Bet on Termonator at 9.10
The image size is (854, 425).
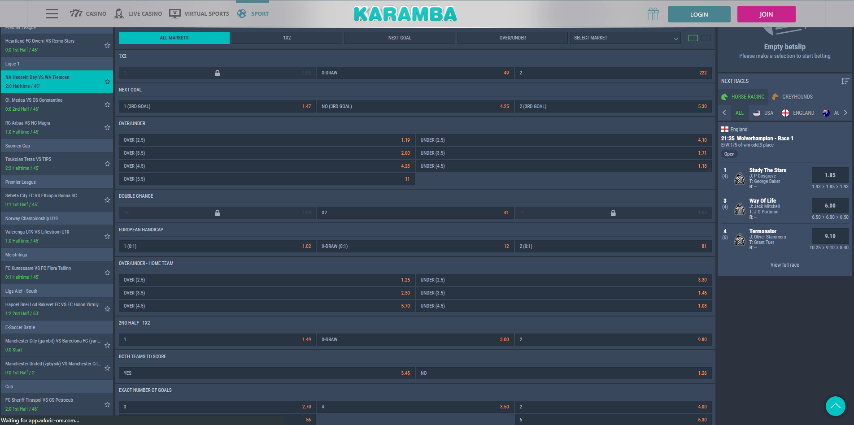[x=830, y=236]
